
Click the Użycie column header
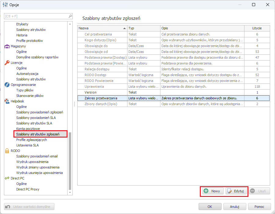tap(257, 28)
